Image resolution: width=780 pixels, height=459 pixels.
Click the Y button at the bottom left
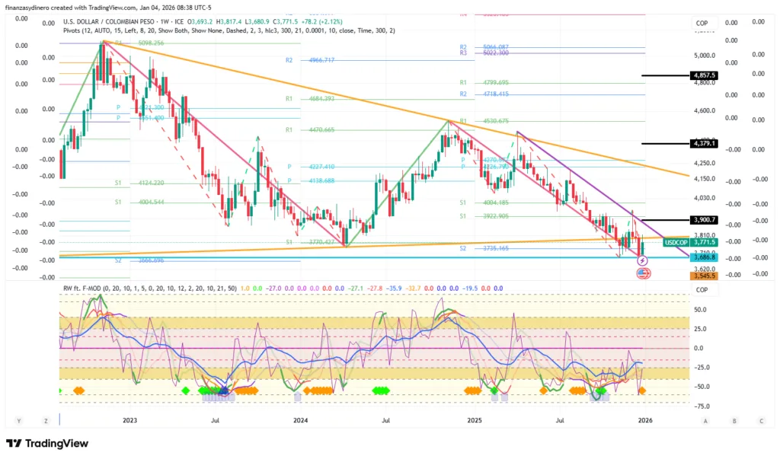19,420
